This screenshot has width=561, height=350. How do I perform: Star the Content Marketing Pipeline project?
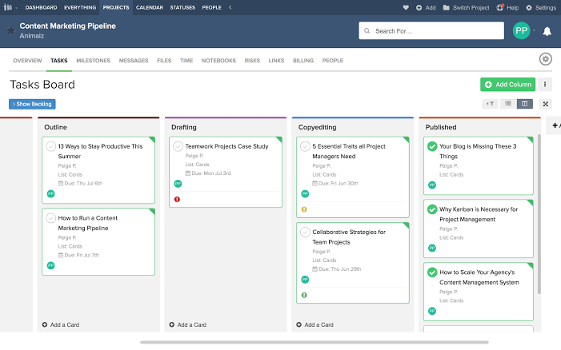tap(11, 30)
